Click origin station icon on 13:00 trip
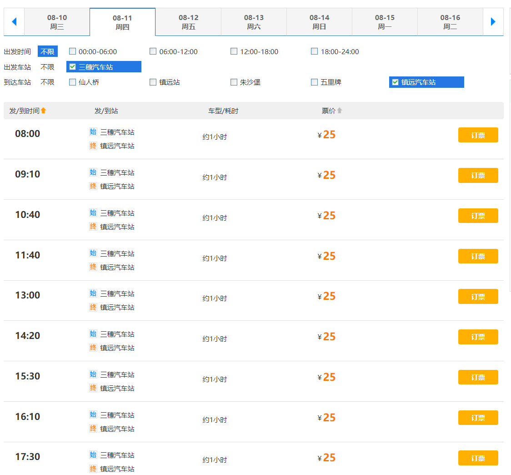511x475 pixels. [93, 293]
